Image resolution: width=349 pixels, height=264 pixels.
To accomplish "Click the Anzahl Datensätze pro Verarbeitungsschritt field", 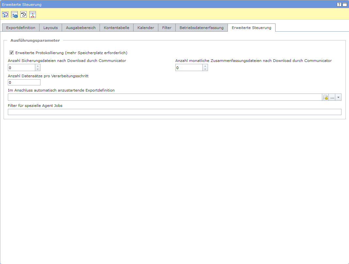I will tap(24, 82).
